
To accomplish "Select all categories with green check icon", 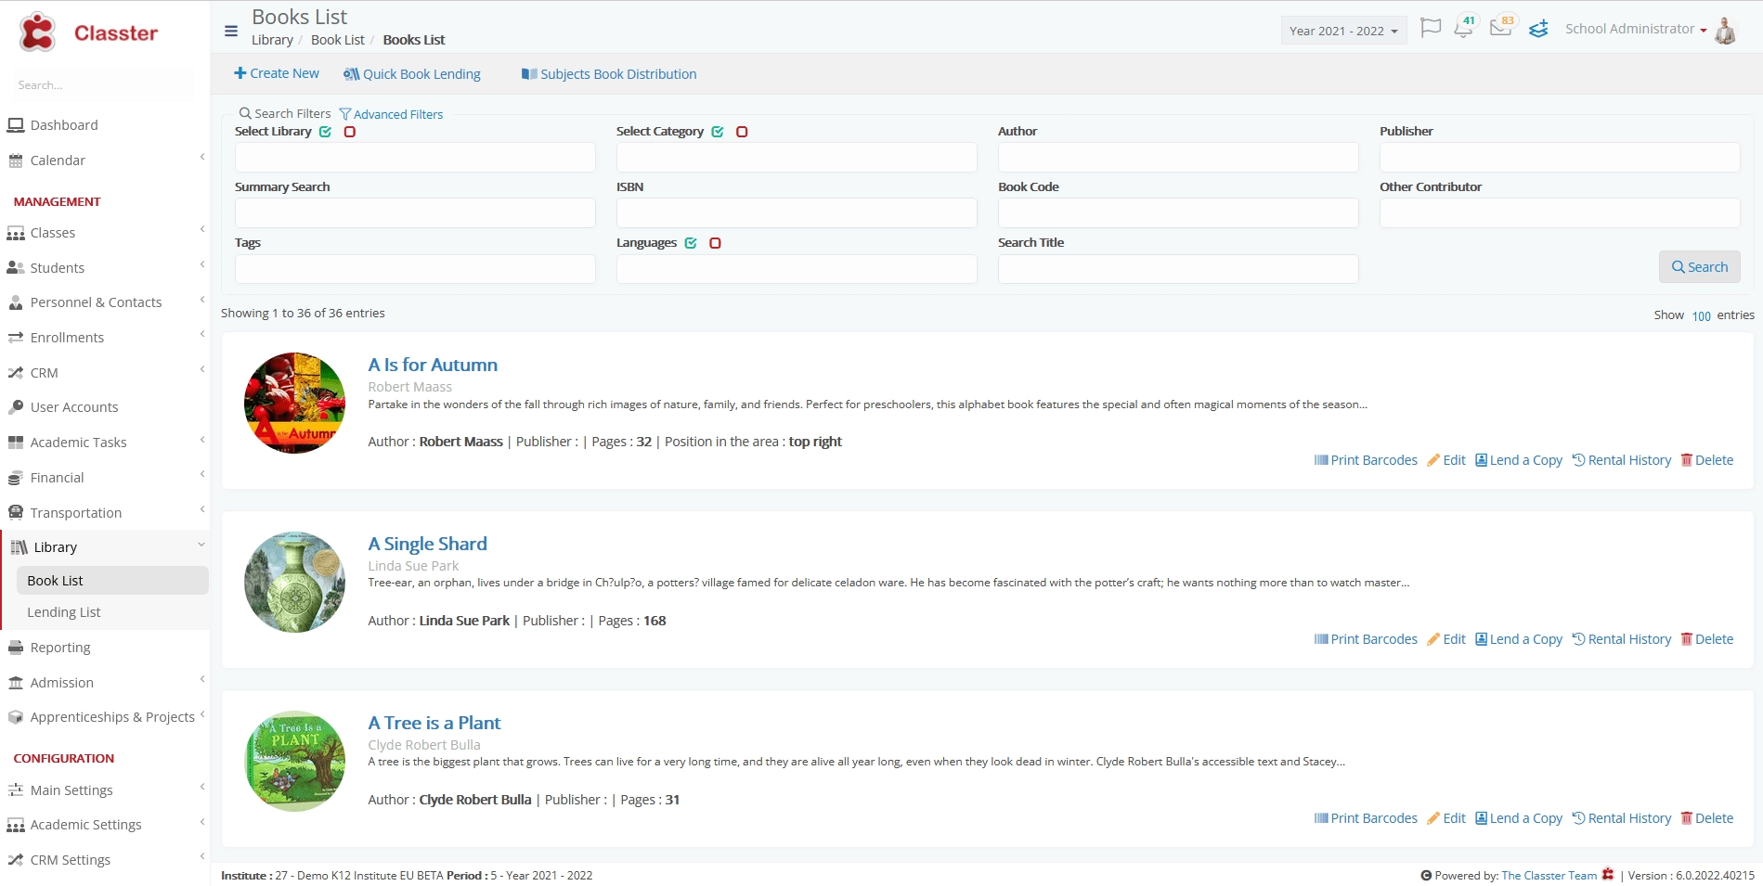I will [718, 132].
